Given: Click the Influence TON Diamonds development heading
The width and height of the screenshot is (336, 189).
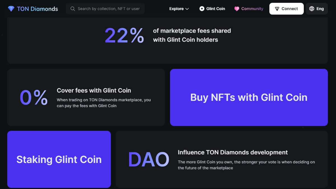Looking at the screenshot, I should point(233,152).
